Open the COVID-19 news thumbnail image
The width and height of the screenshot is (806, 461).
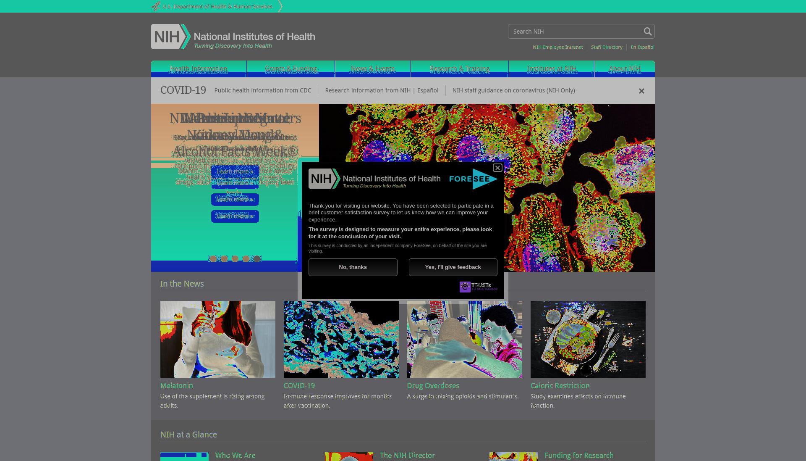pyautogui.click(x=341, y=339)
